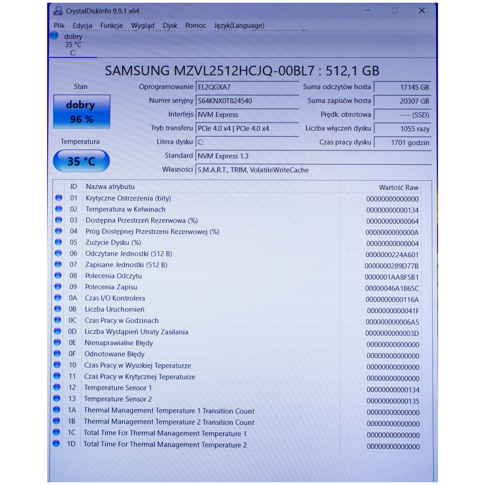Click raw value 0000000224A601
The height and width of the screenshot is (485, 485).
[x=392, y=255]
